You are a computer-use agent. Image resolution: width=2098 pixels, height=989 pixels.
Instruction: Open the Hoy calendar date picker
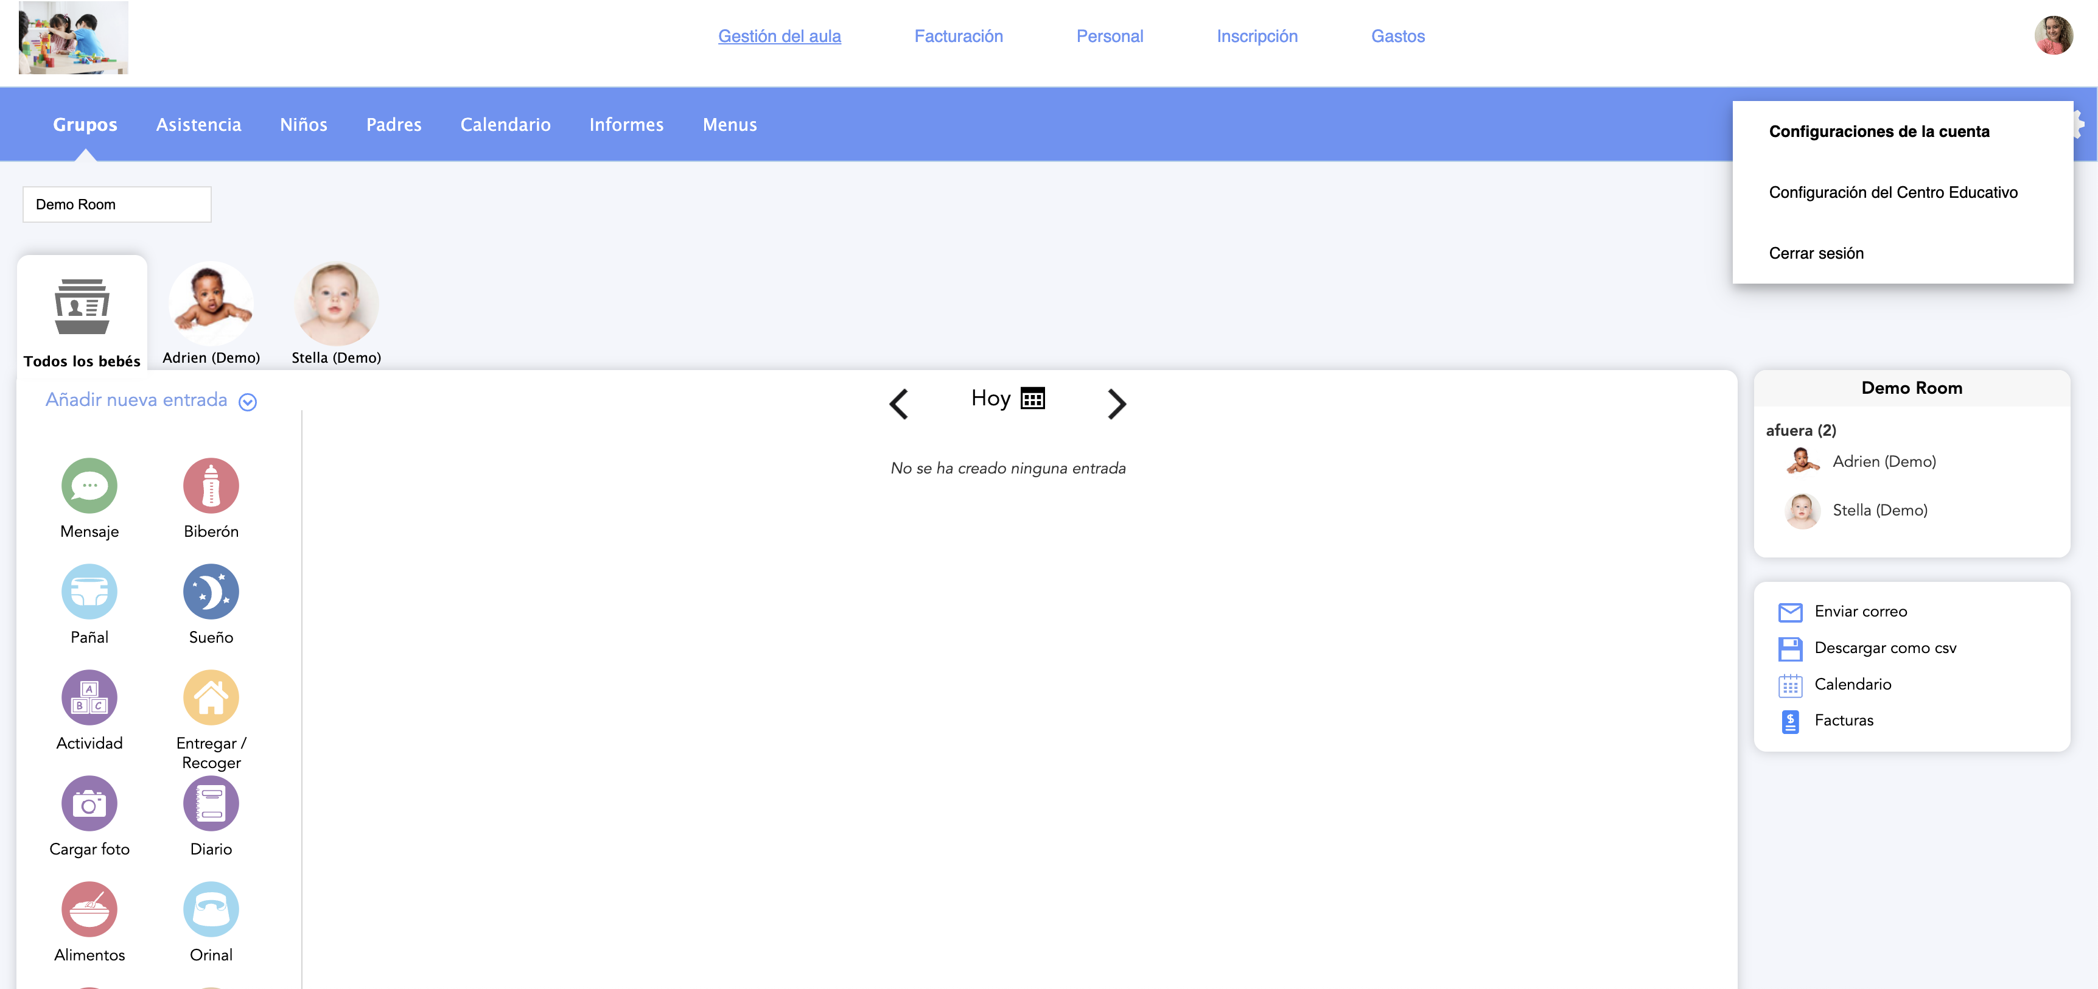click(x=1032, y=399)
